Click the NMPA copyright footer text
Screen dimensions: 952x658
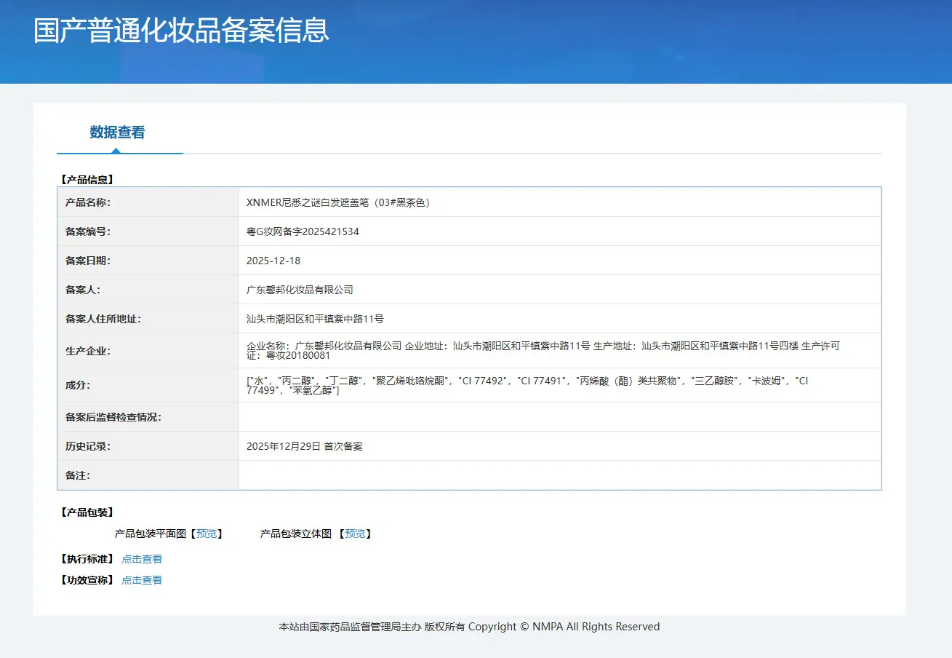pos(469,627)
